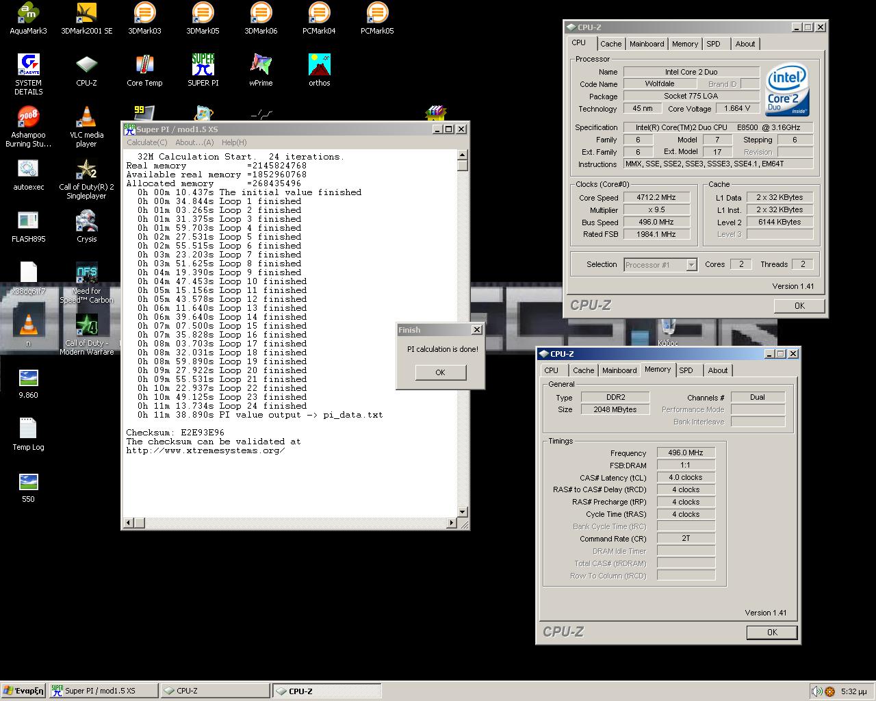Viewport: 876px width, 701px height.
Task: Select the Temp Log file icon
Action: tap(28, 435)
